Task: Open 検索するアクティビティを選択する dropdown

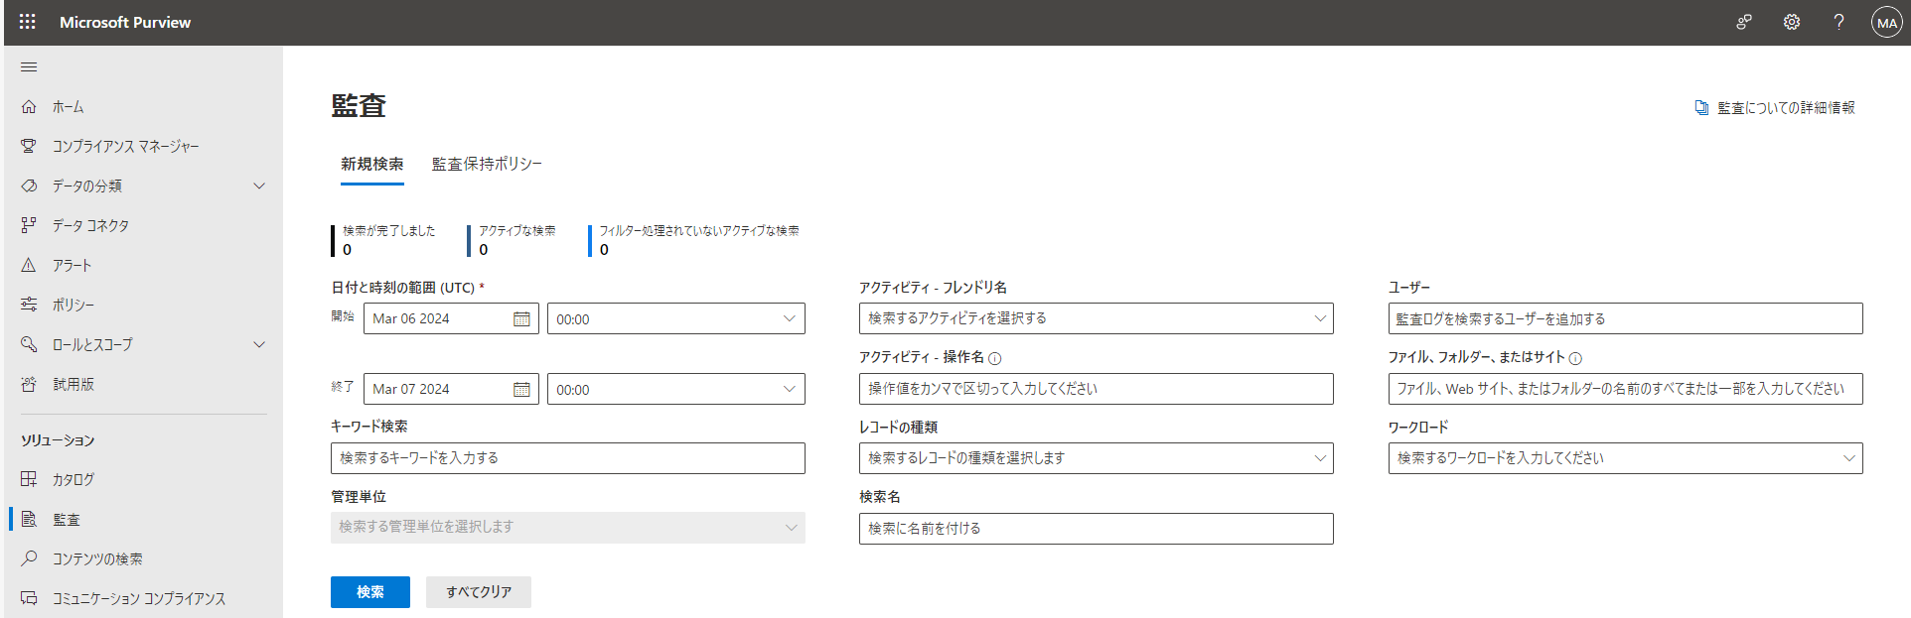Action: point(1097,318)
